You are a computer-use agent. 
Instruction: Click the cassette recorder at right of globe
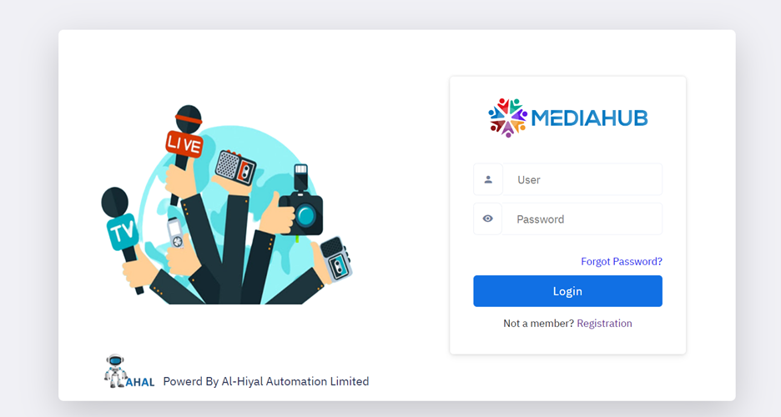pyautogui.click(x=336, y=258)
